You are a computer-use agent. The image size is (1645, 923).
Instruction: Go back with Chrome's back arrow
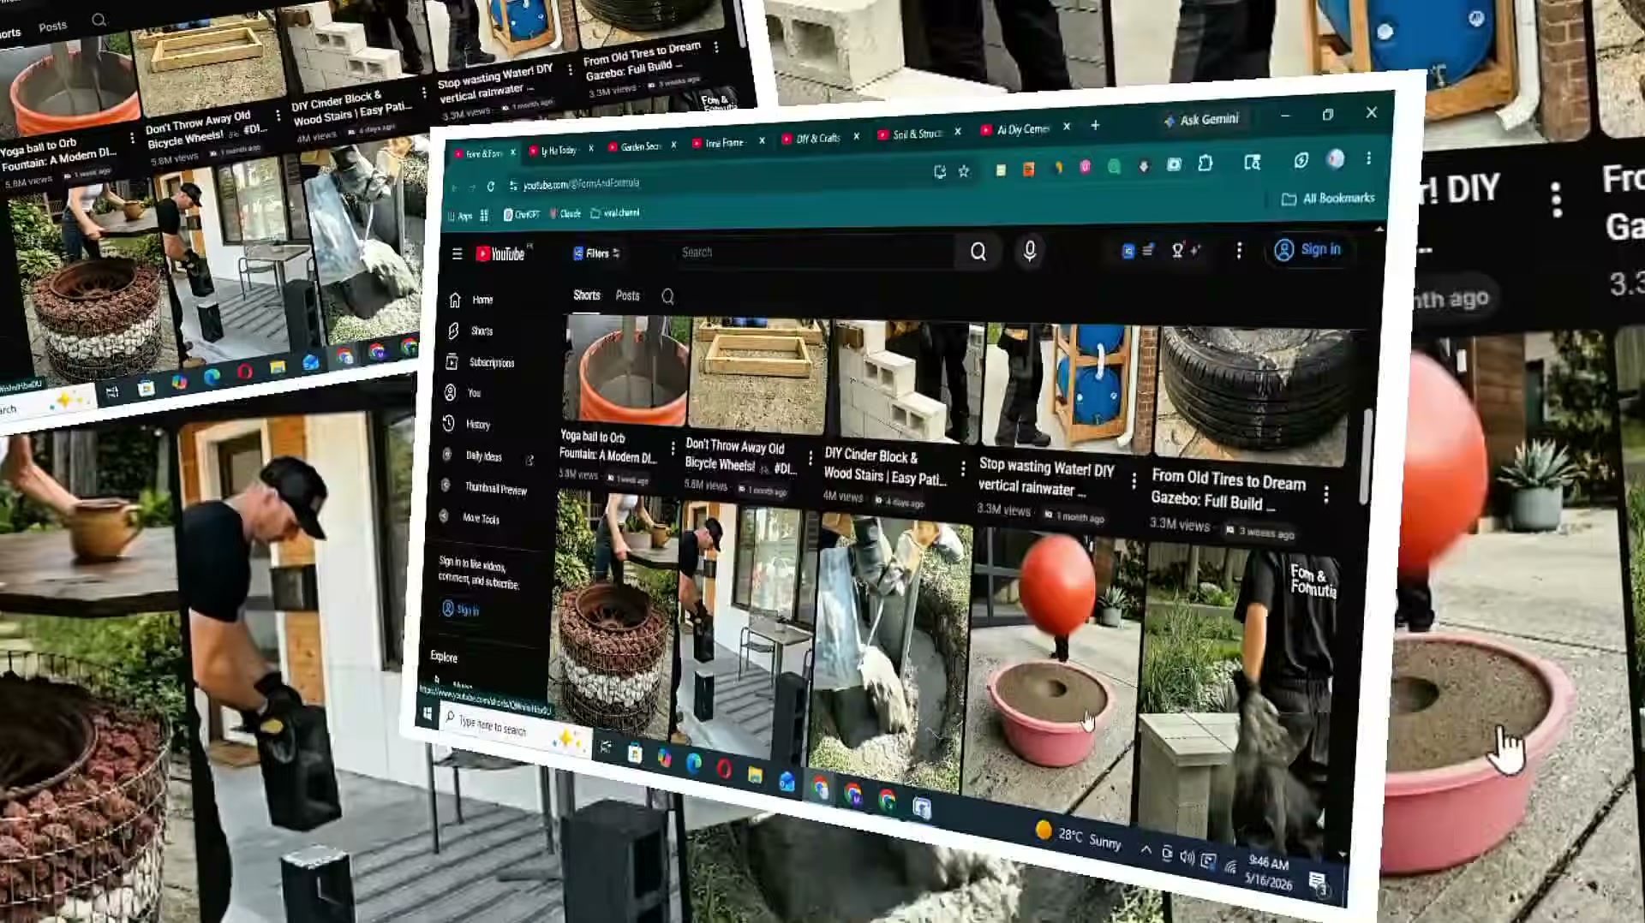coord(454,188)
